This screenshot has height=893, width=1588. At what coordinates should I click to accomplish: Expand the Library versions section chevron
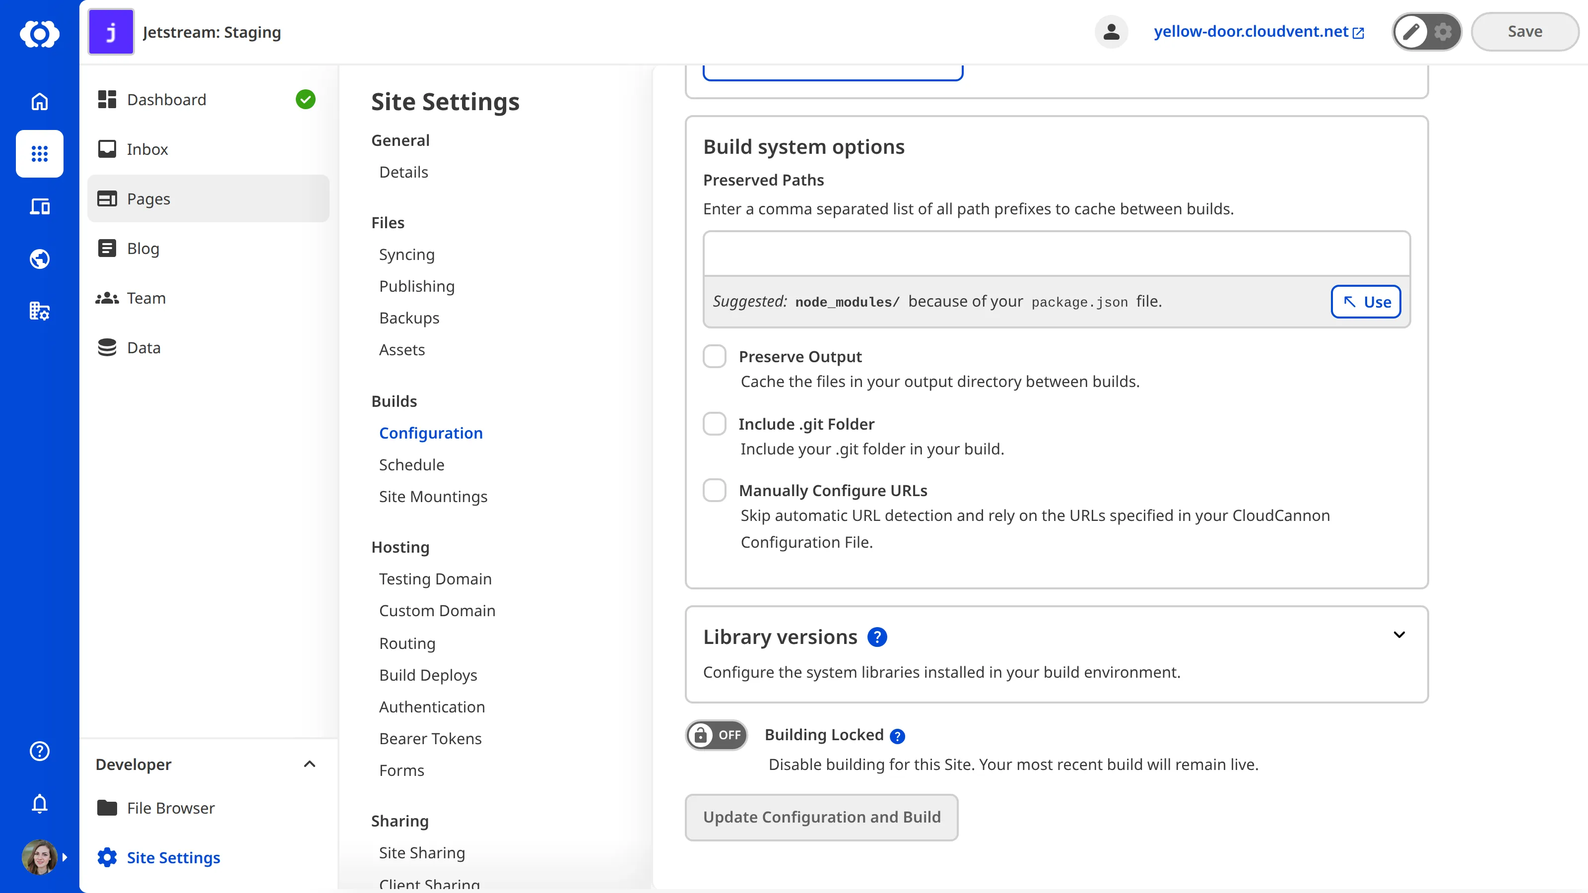[1399, 635]
